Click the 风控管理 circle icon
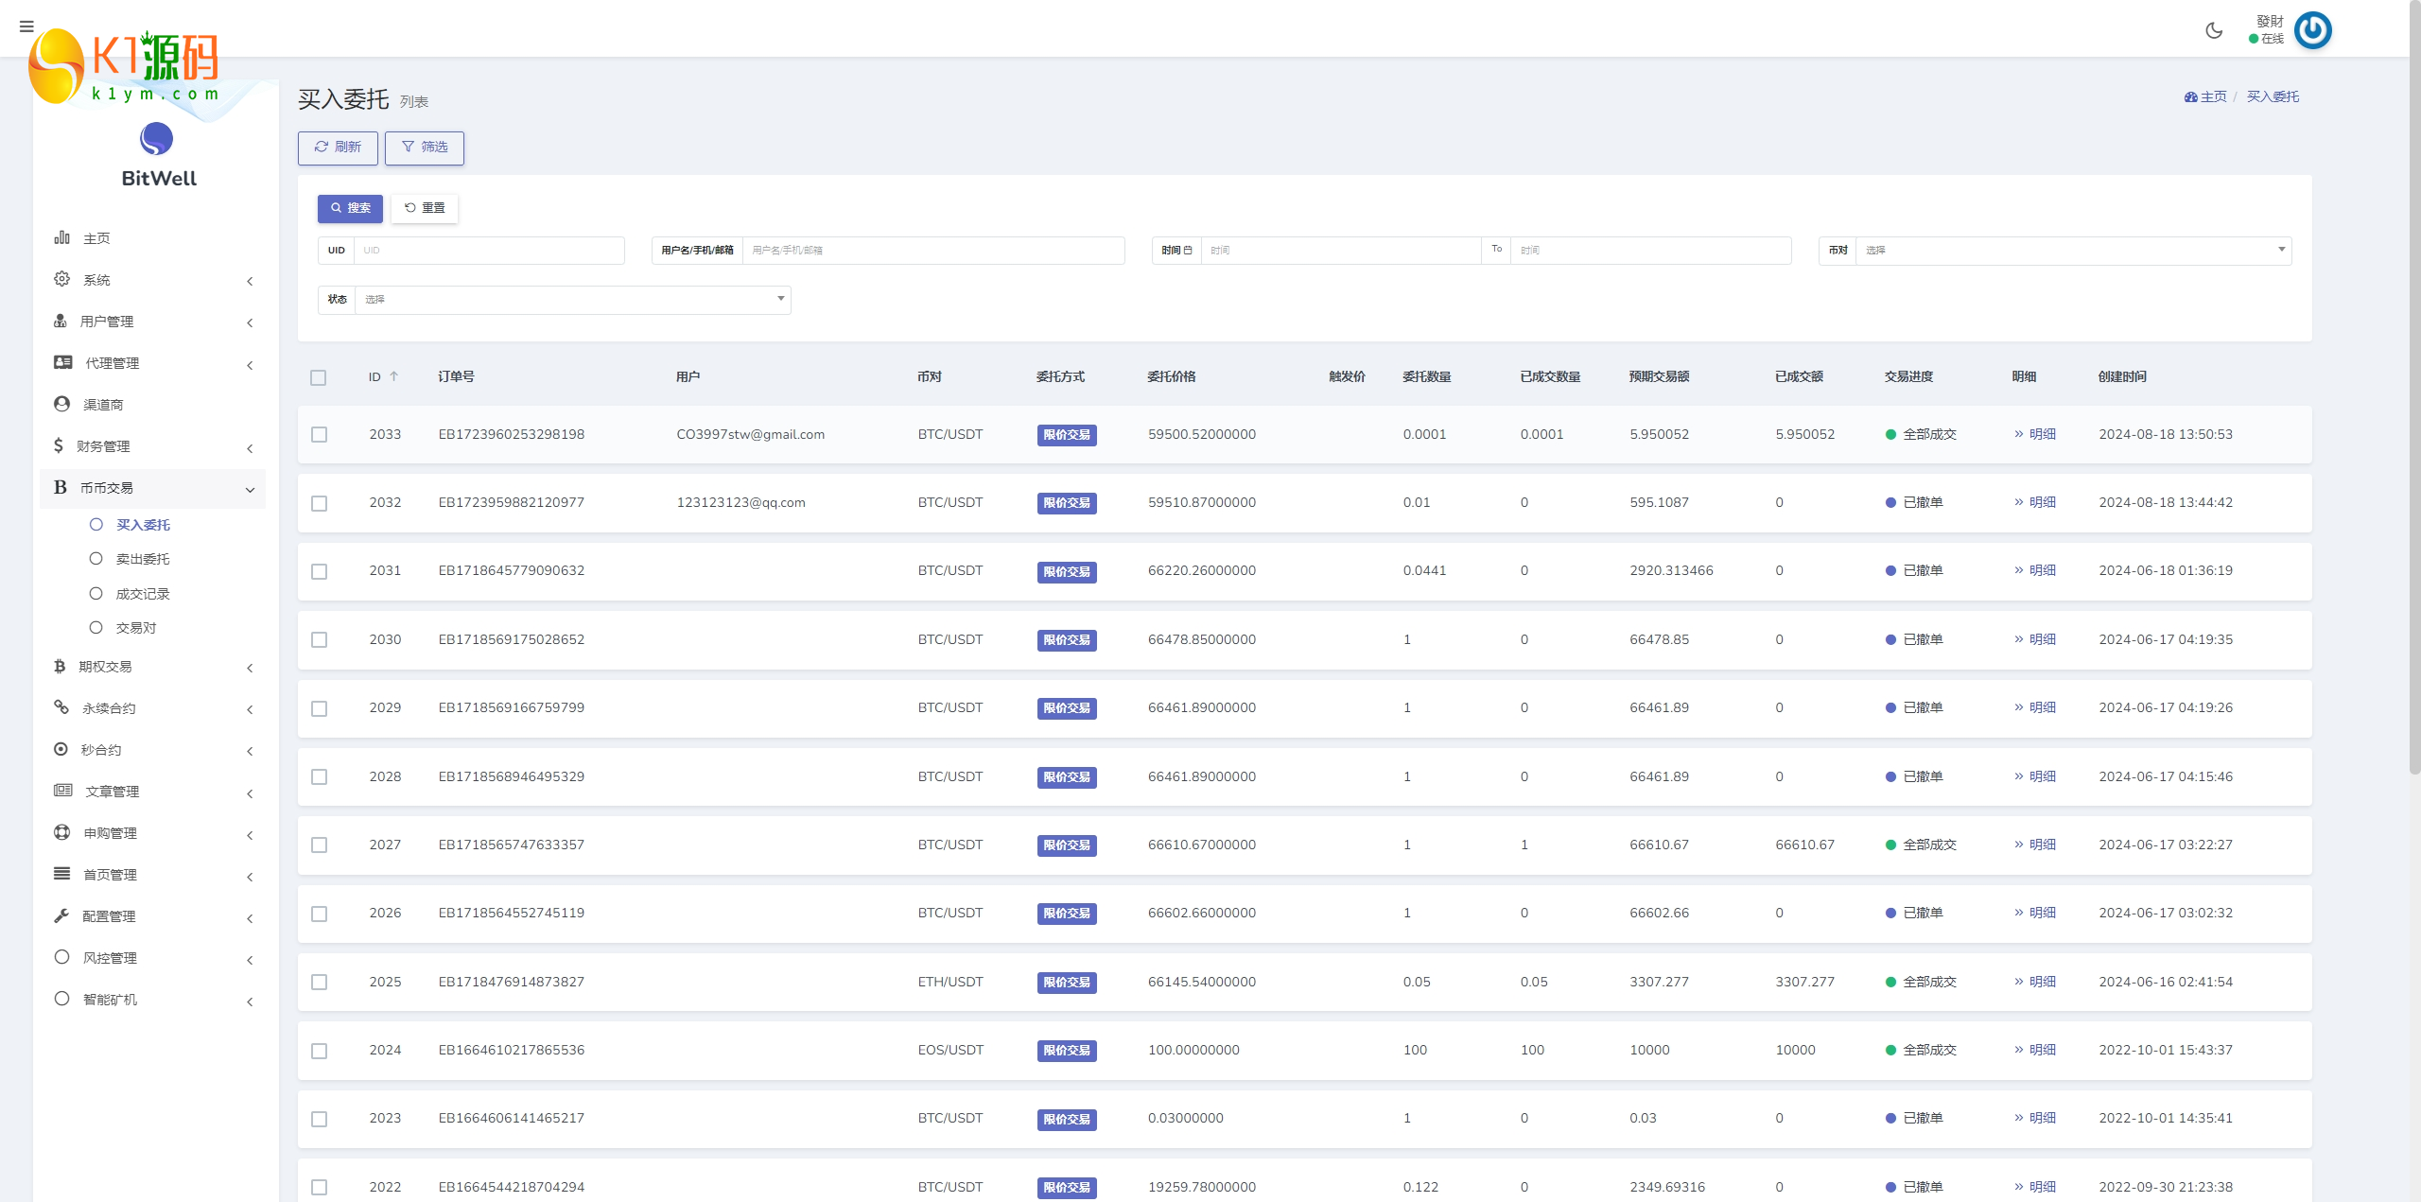2421x1202 pixels. tap(62, 957)
